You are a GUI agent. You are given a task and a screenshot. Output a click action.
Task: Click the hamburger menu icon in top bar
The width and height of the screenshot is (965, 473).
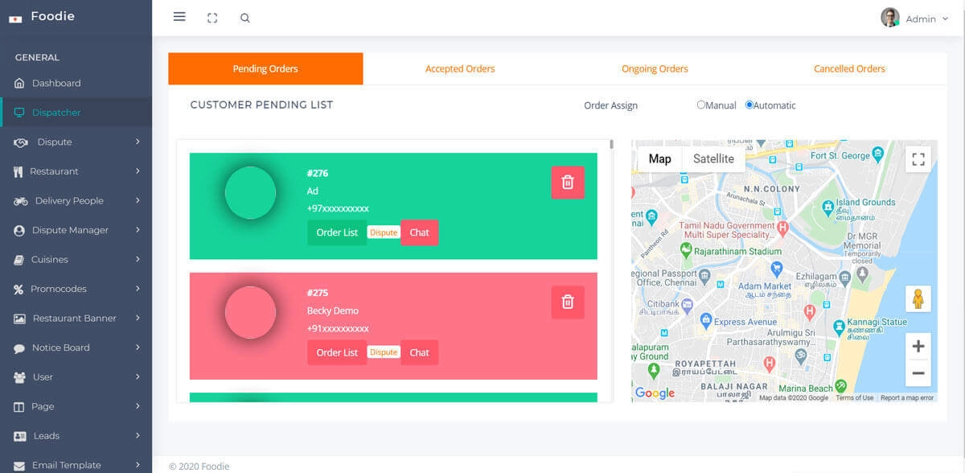click(x=179, y=17)
